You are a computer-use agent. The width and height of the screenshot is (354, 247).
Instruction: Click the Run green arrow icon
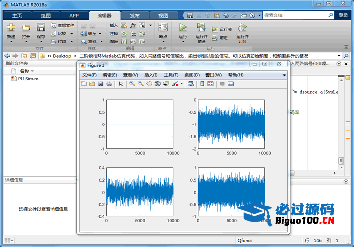click(x=183, y=27)
